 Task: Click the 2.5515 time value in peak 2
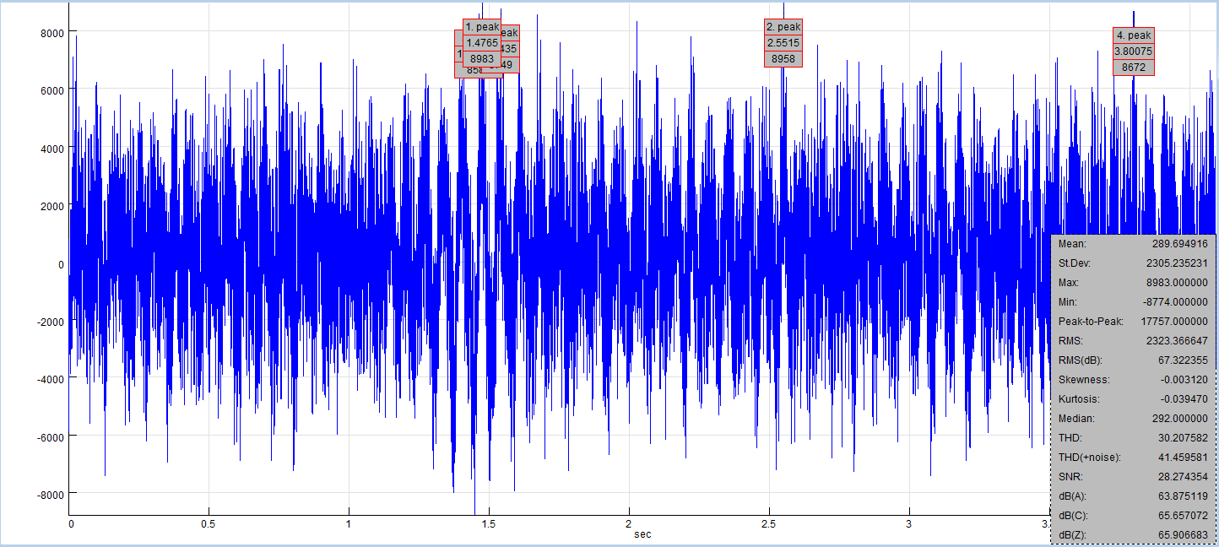(x=783, y=43)
